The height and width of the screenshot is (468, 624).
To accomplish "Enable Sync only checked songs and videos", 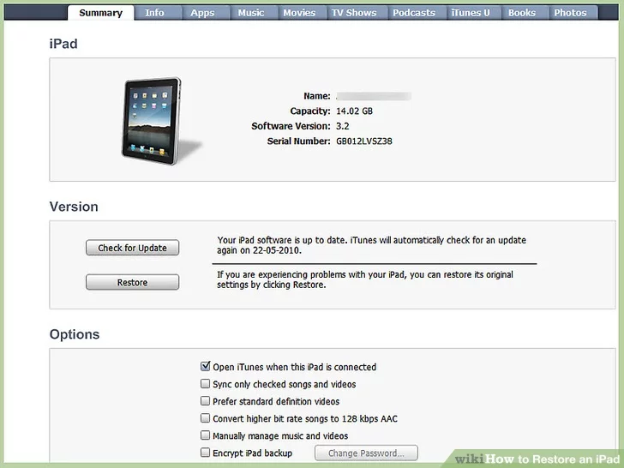I will coord(206,384).
